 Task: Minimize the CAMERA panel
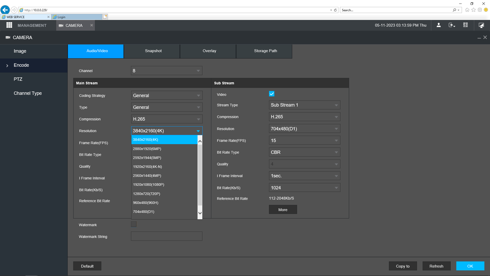click(479, 38)
